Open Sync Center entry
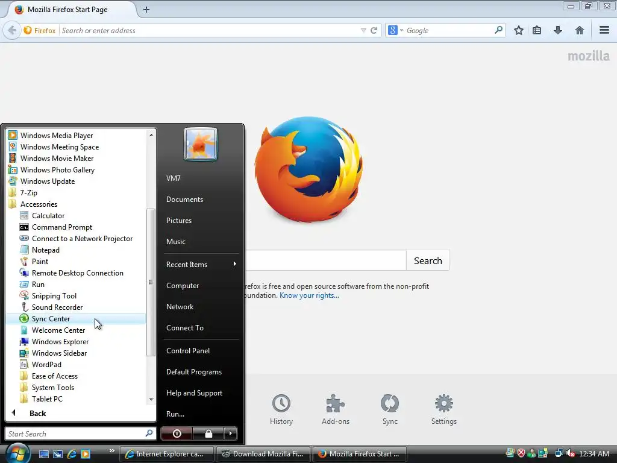Viewport: 617px width, 463px height. point(75,318)
